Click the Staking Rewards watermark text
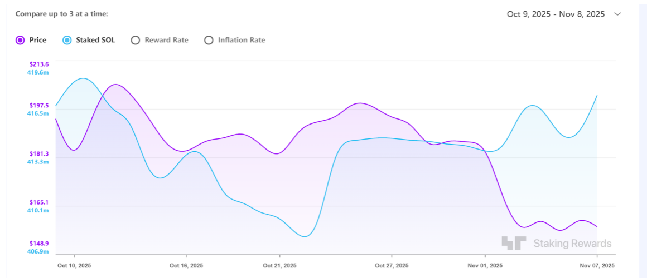The width and height of the screenshot is (647, 278). [x=572, y=244]
